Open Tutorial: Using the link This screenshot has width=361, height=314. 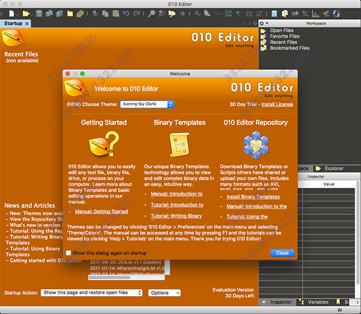click(x=247, y=217)
